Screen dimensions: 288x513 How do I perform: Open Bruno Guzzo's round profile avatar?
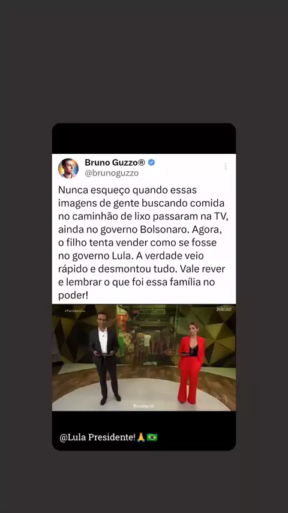(x=68, y=168)
